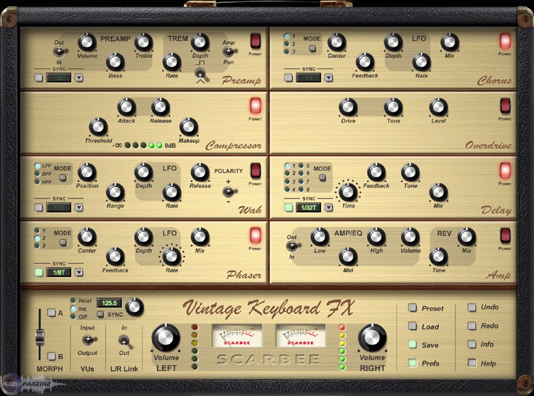
Task: Click the Overdrive Drive knob
Action: point(348,107)
